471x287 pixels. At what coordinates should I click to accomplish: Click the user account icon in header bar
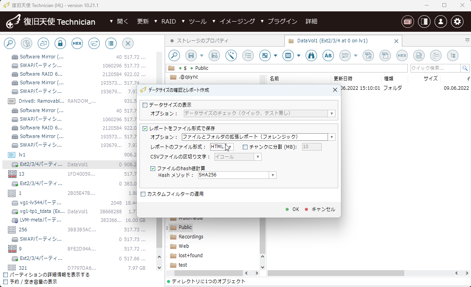441,22
